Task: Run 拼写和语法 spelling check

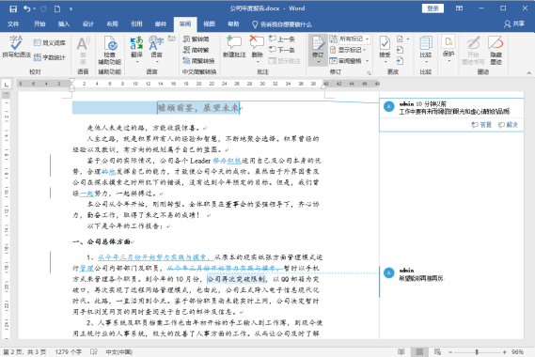Action: click(16, 46)
